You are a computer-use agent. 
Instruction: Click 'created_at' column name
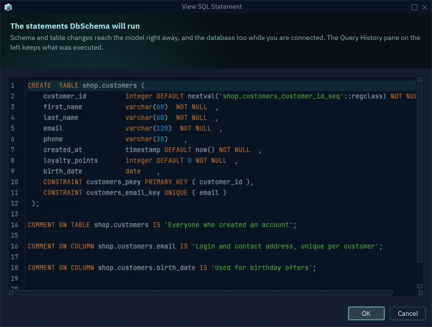tap(62, 150)
